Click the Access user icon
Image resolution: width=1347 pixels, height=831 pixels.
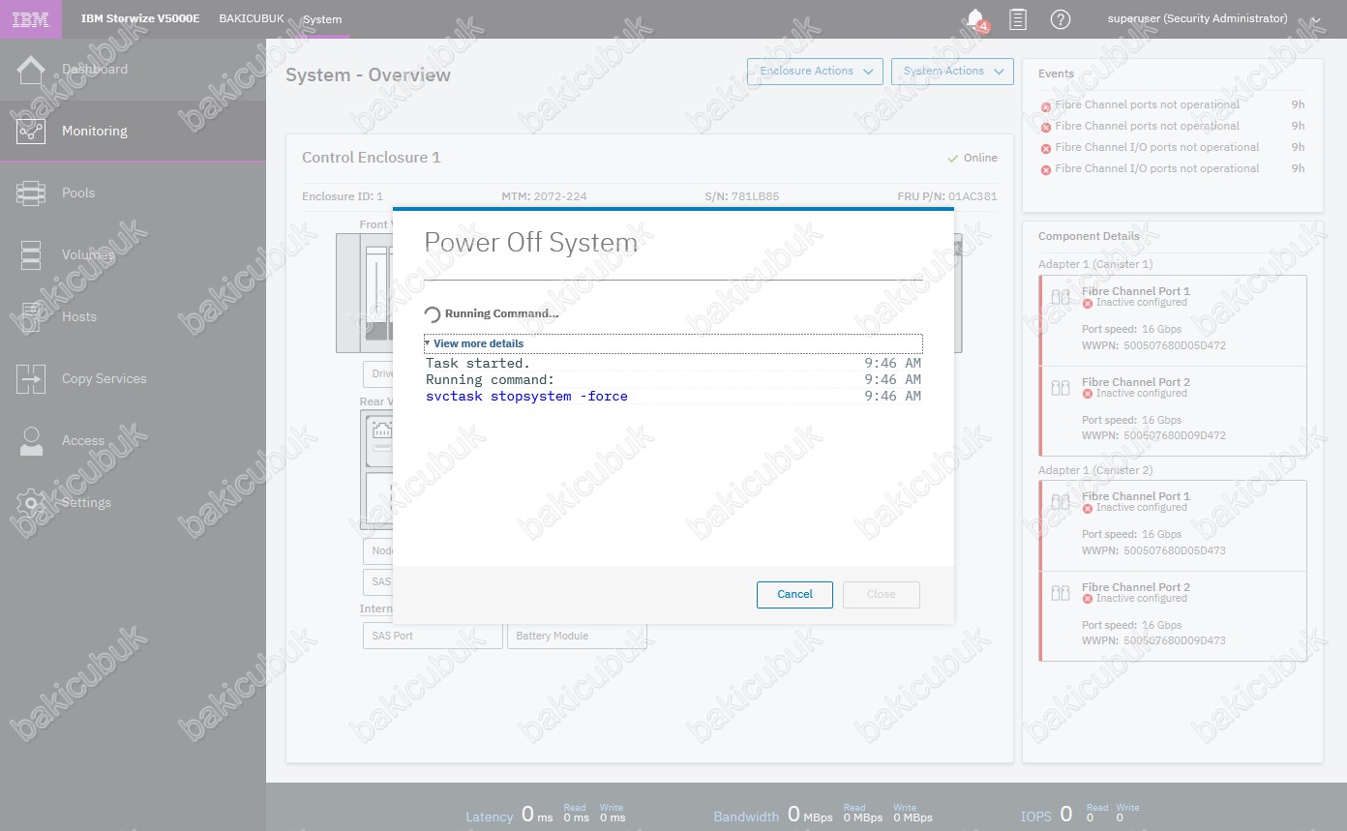point(31,440)
